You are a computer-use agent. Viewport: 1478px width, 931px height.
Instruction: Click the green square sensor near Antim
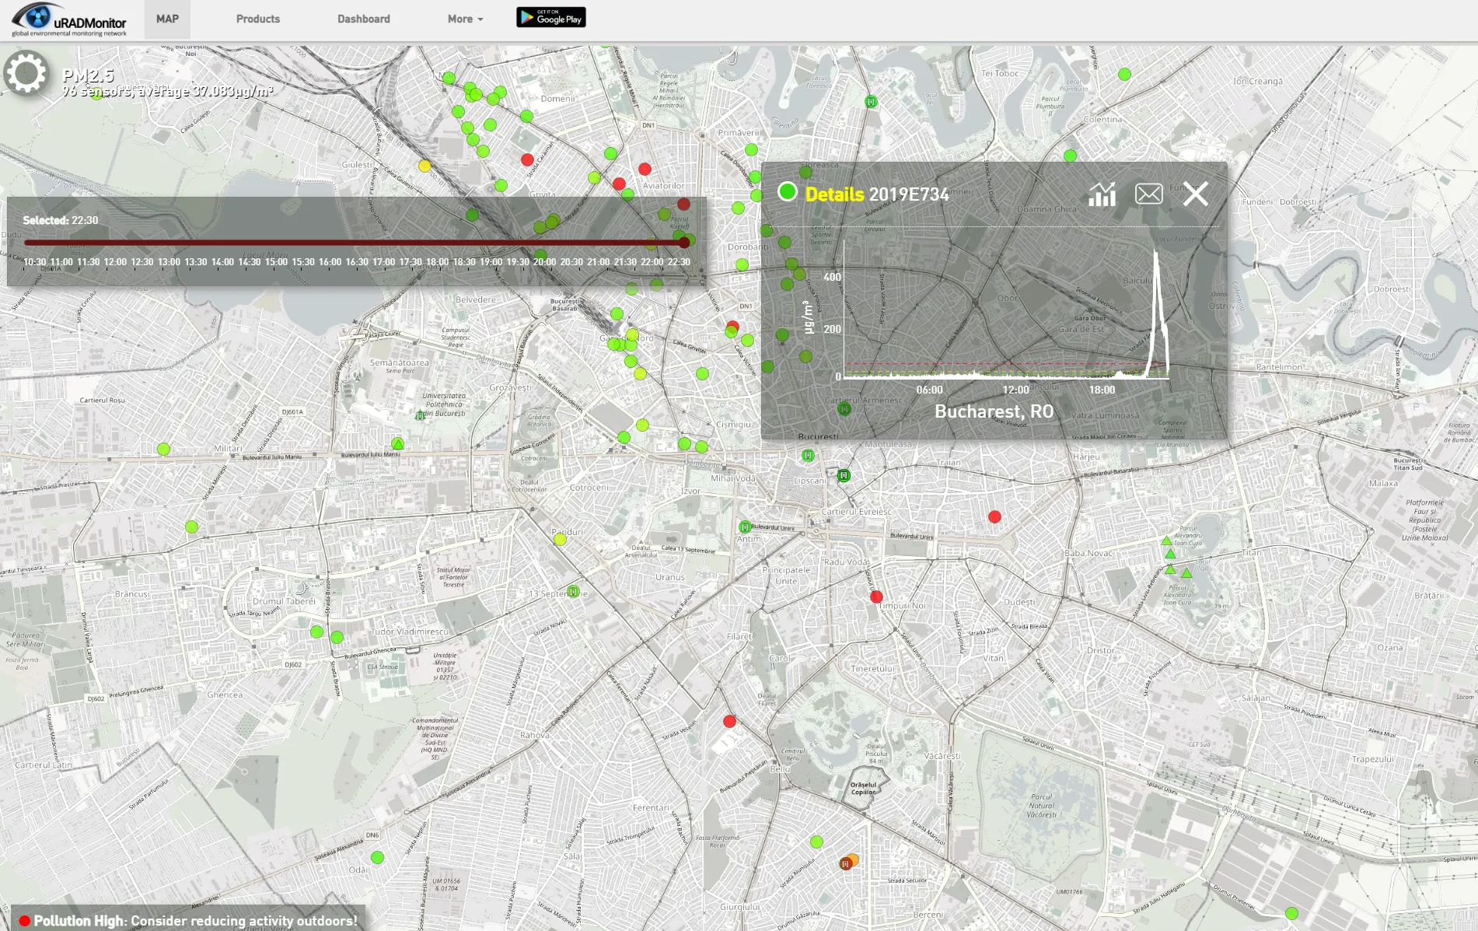point(745,527)
